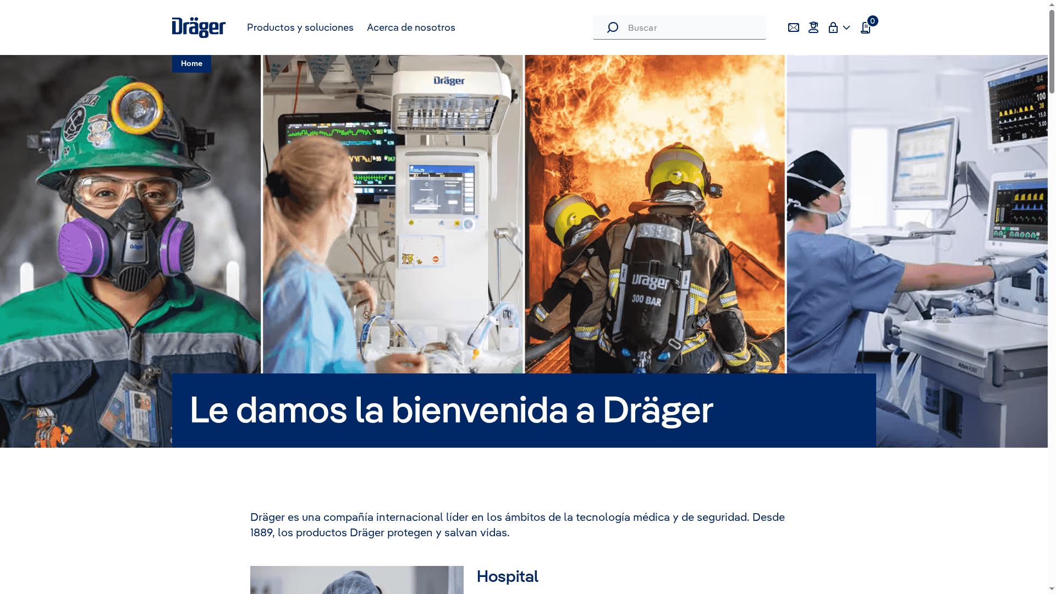The width and height of the screenshot is (1056, 594).
Task: Click the Hospital heading link
Action: 507,576
